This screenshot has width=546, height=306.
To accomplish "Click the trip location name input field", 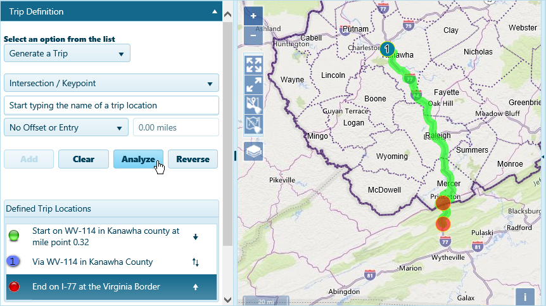I will tap(111, 105).
